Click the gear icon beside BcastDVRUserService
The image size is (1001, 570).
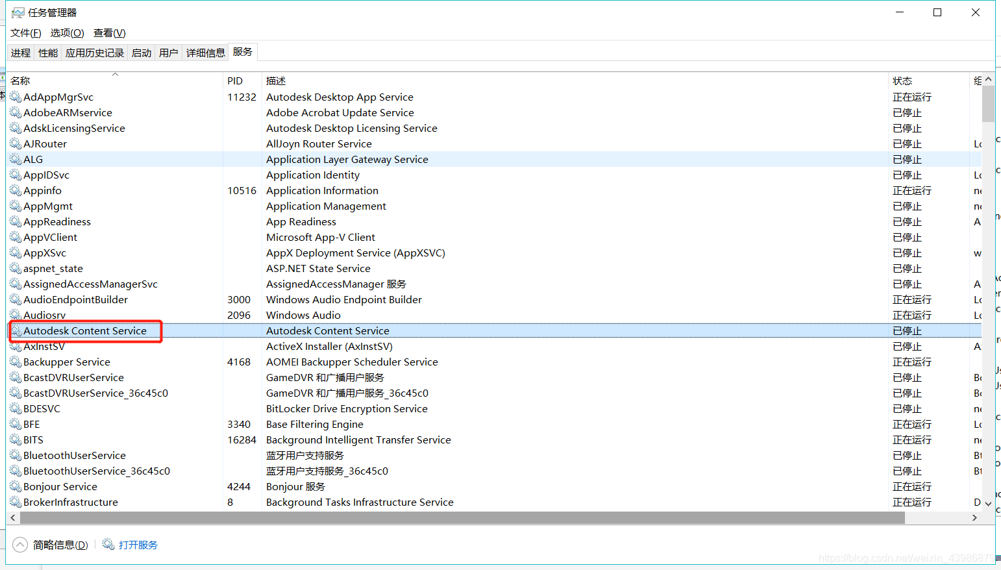click(x=16, y=377)
